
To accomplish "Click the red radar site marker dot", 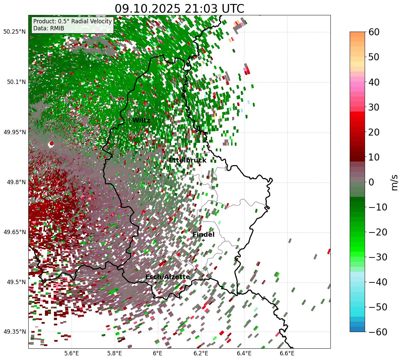I will tap(51, 144).
